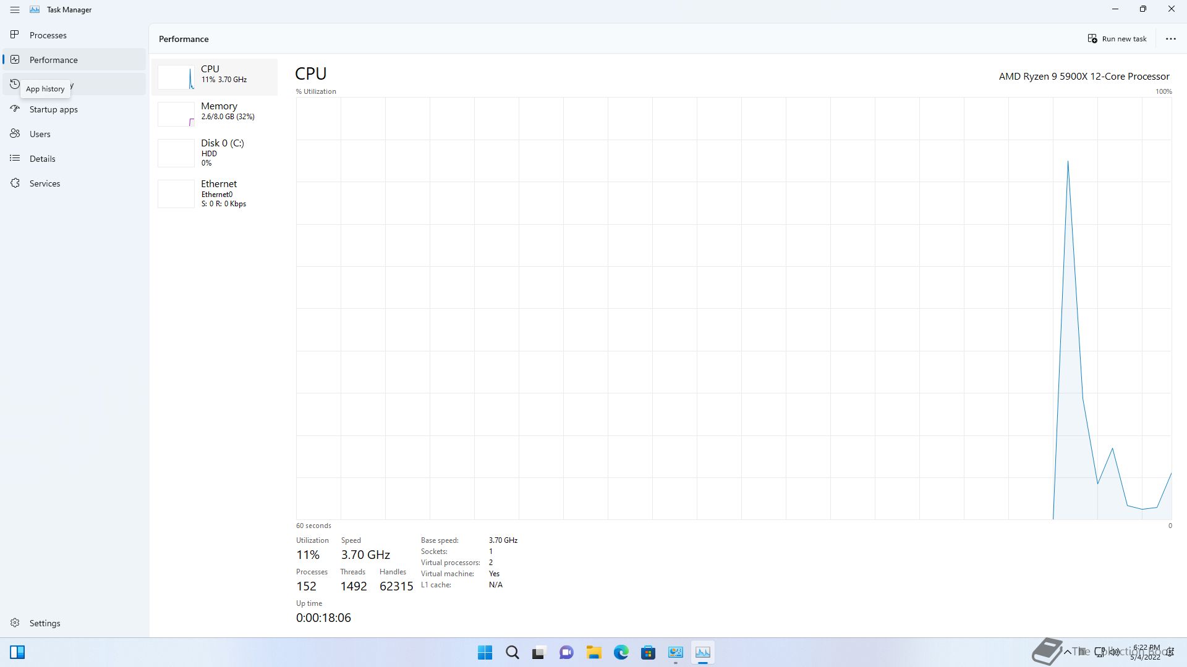Click the Settings gear icon

point(15,623)
